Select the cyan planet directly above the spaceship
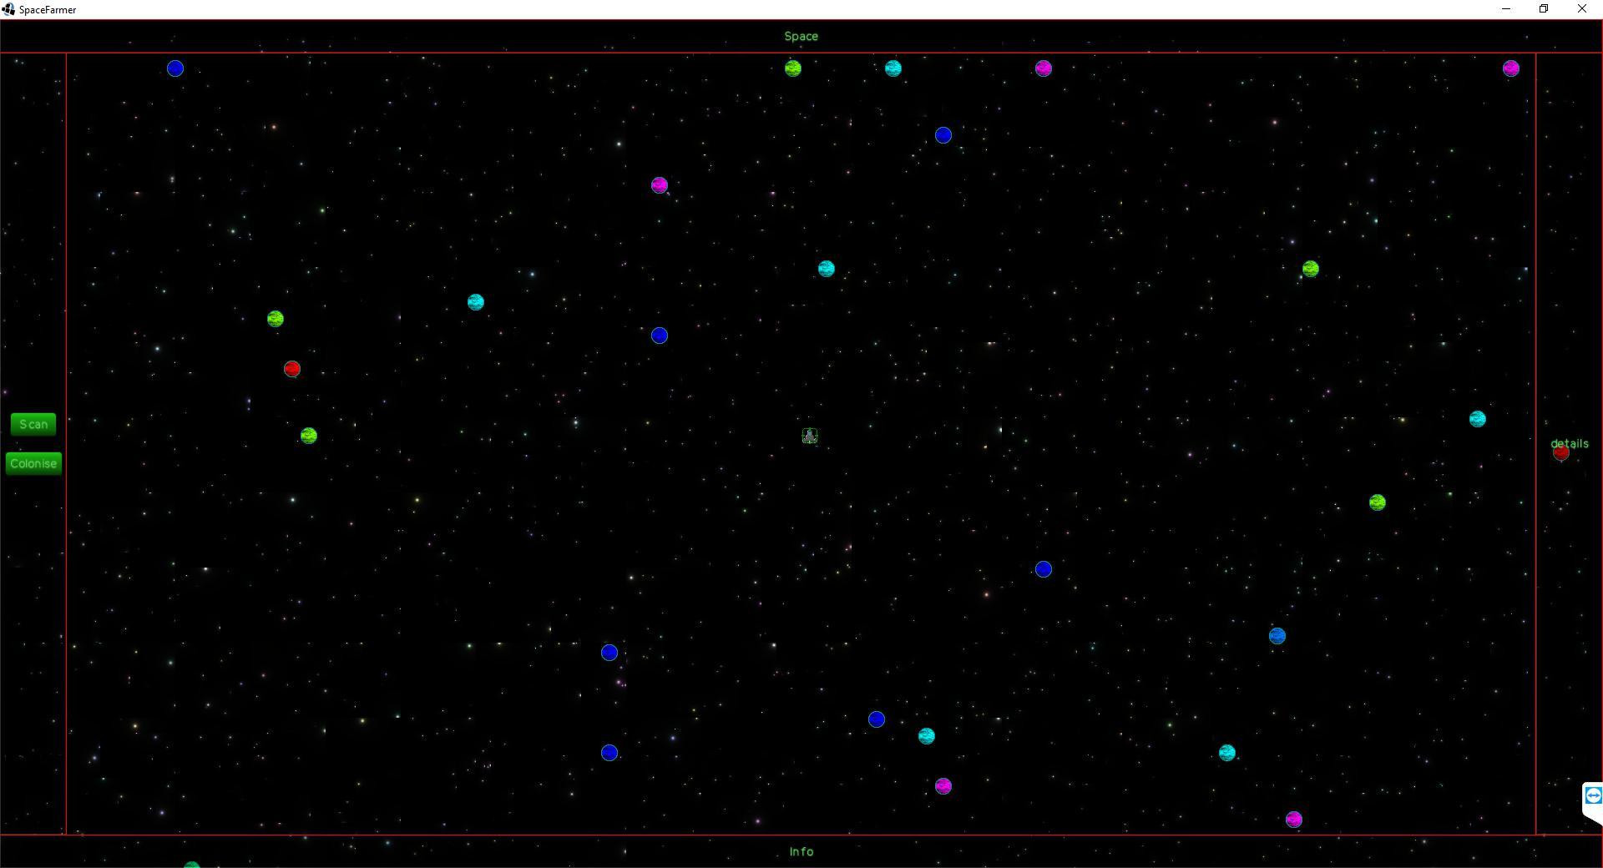The height and width of the screenshot is (868, 1603). (x=827, y=269)
